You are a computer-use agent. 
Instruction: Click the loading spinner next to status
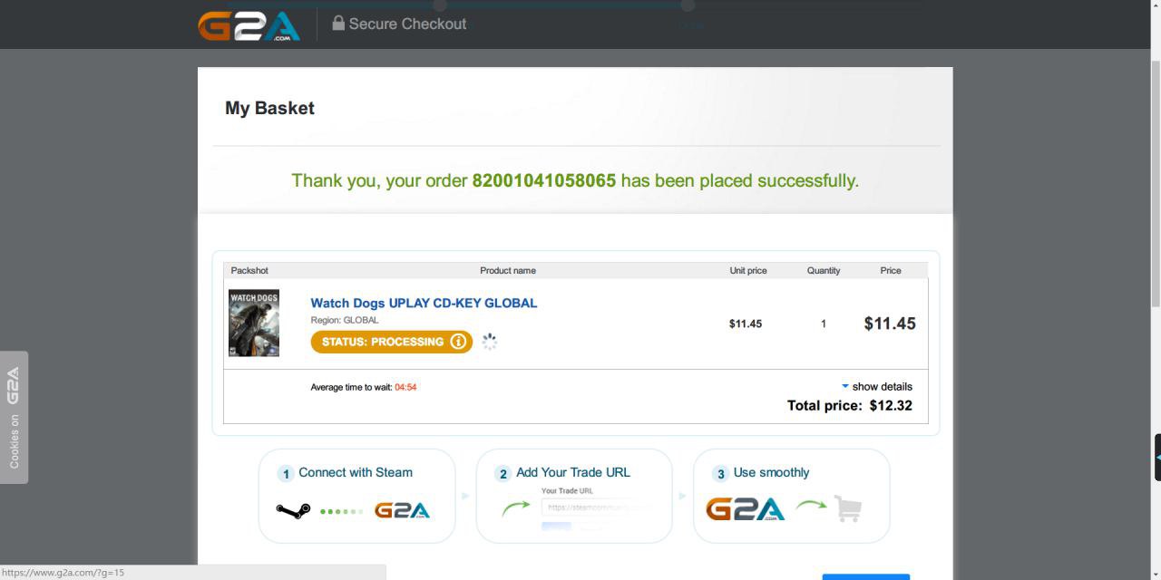(x=489, y=342)
